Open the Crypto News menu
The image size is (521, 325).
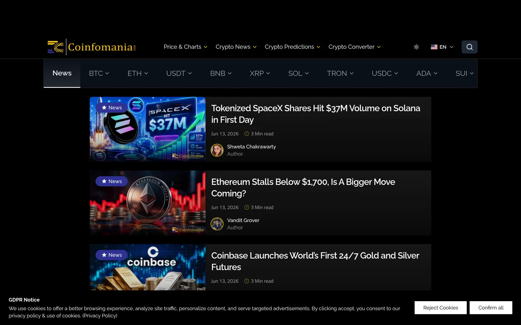(x=236, y=47)
